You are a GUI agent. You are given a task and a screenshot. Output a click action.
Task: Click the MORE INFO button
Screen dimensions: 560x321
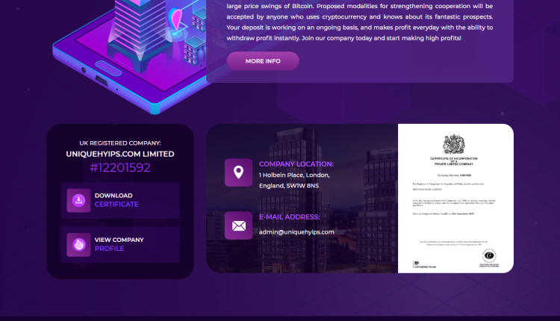point(263,61)
